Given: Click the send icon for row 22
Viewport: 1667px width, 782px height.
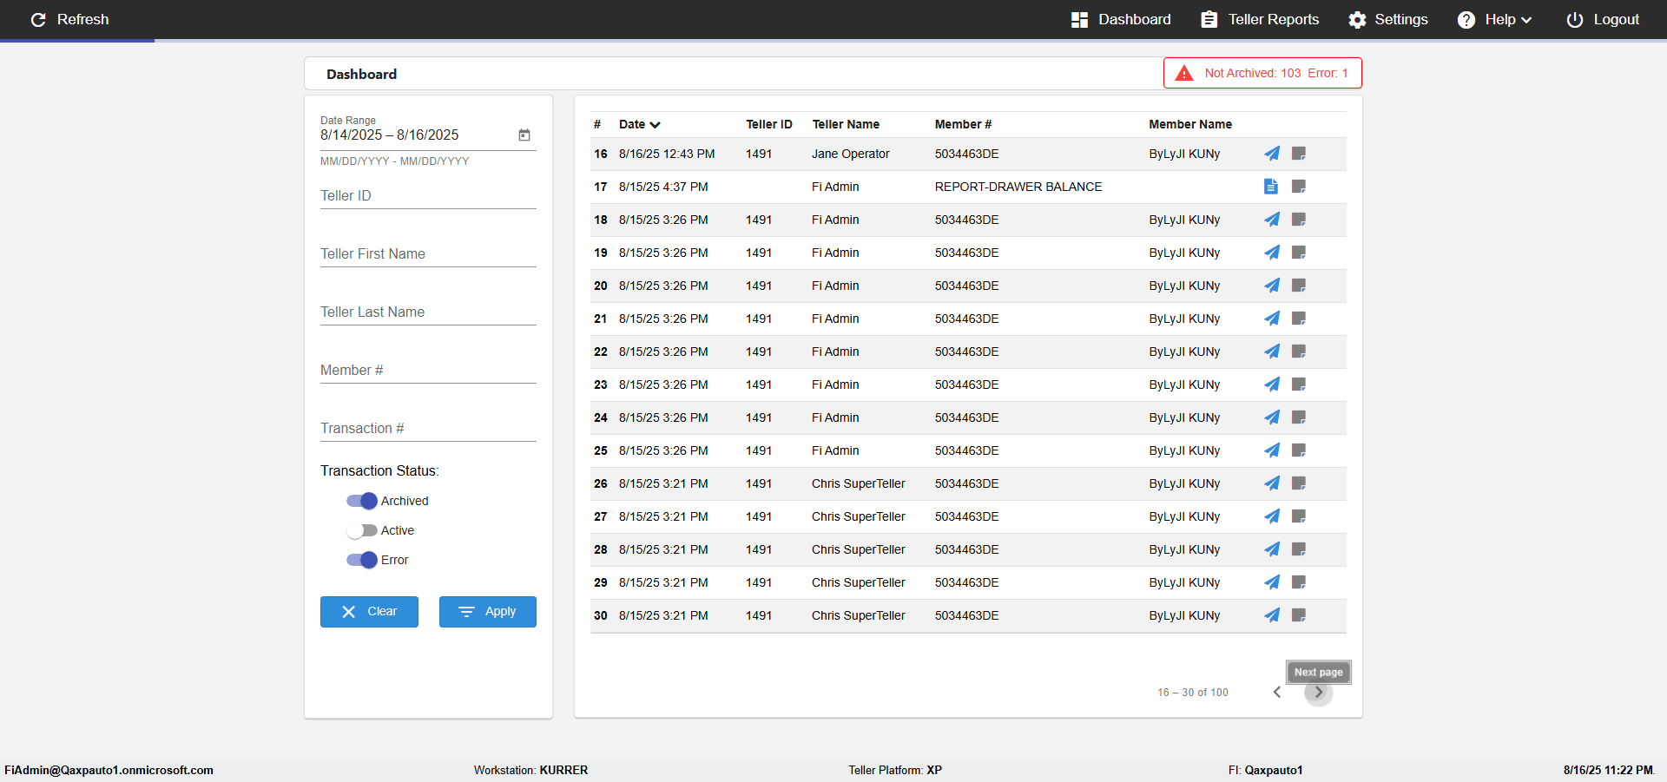Looking at the screenshot, I should click(x=1271, y=352).
